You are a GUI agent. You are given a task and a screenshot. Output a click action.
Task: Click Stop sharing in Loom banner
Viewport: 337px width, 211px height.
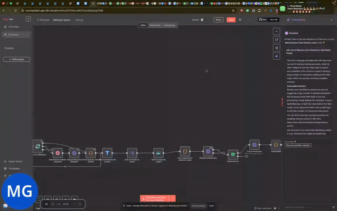tap(198, 206)
